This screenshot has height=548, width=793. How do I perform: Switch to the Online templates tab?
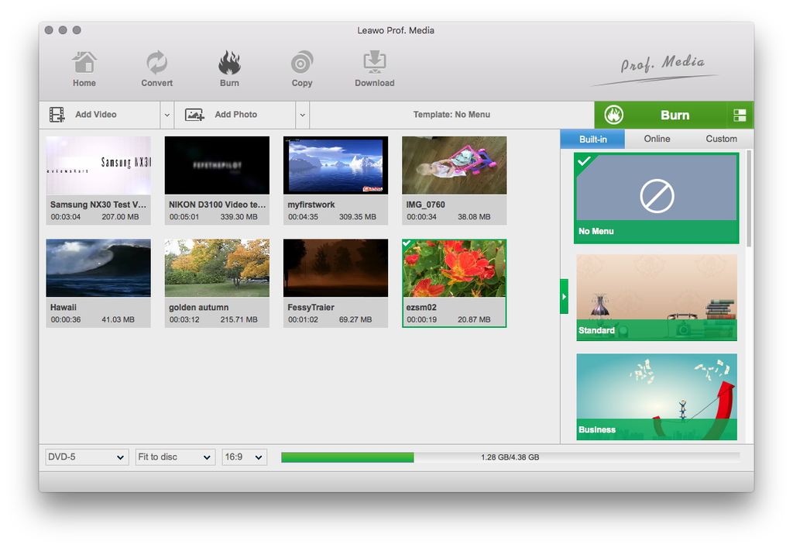click(657, 139)
